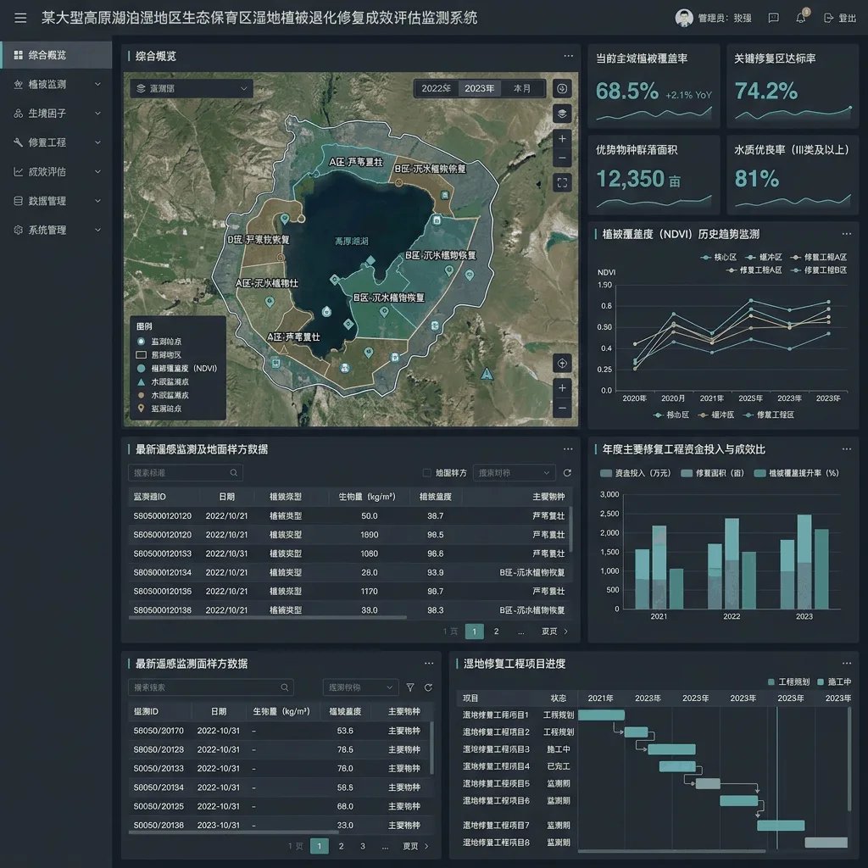Open the 遥测层 map layer dropdown
868x868 pixels.
click(x=192, y=88)
